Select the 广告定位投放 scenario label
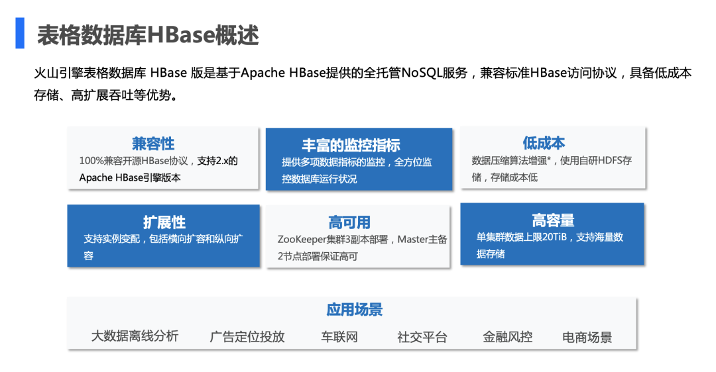716x372 pixels. click(247, 337)
